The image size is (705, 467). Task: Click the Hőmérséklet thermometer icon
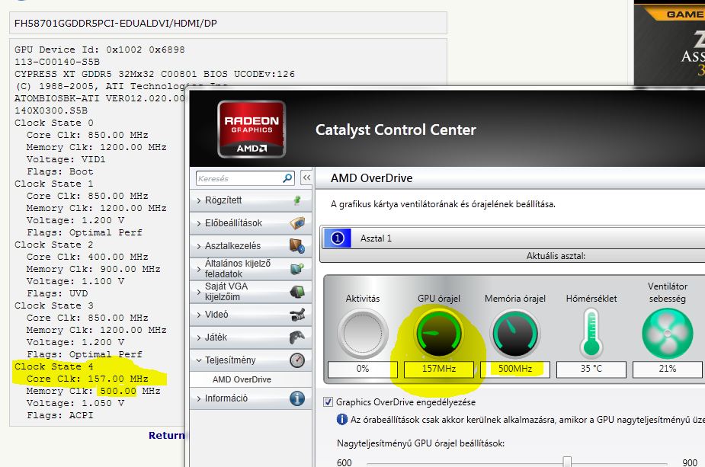point(591,333)
